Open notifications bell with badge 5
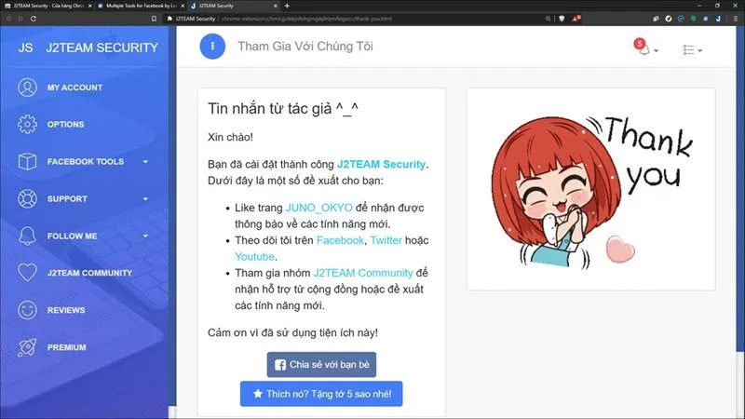This screenshot has width=745, height=419. [643, 47]
